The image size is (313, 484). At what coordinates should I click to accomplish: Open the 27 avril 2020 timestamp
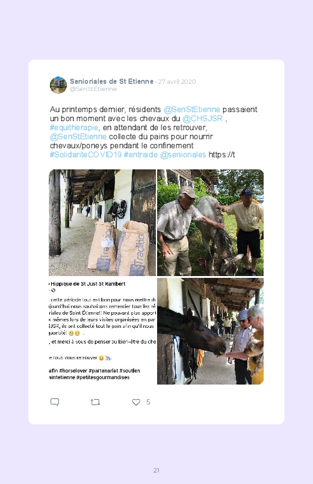[177, 81]
